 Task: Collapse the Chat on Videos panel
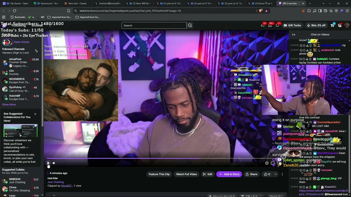tap(293, 34)
